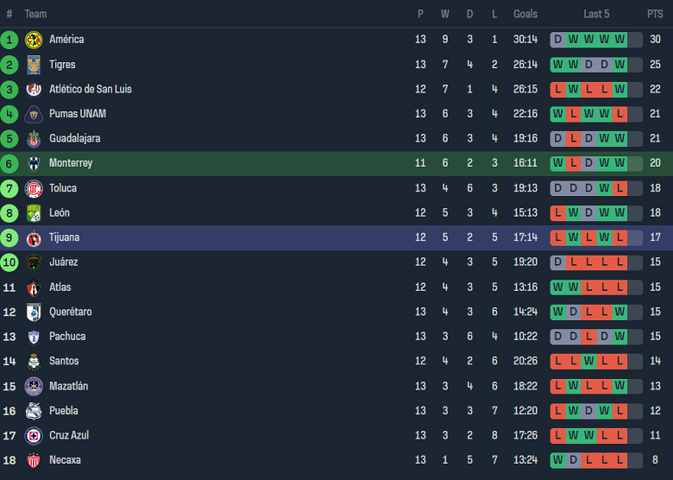The image size is (673, 480).
Task: Sort table by PTS column header
Action: pyautogui.click(x=655, y=14)
